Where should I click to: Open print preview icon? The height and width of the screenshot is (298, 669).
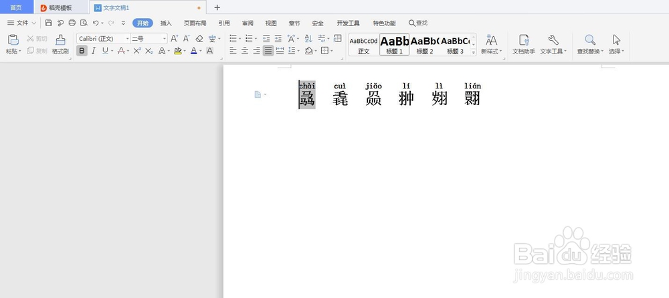[84, 23]
